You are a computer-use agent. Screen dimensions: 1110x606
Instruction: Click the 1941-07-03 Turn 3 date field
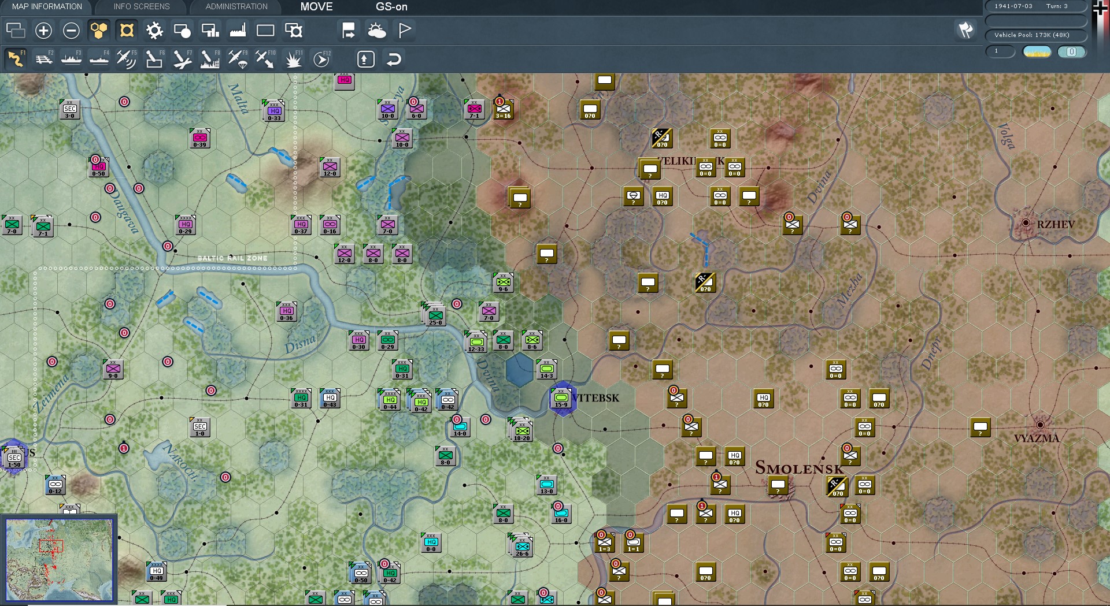tap(1035, 6)
